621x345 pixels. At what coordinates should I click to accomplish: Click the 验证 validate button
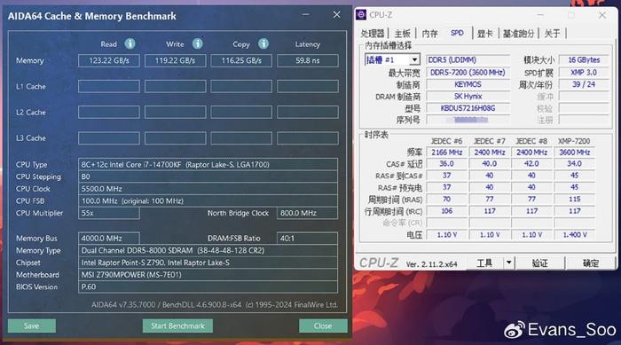coord(539,263)
